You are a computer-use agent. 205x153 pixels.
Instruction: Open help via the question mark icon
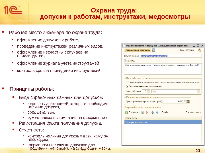point(200,50)
